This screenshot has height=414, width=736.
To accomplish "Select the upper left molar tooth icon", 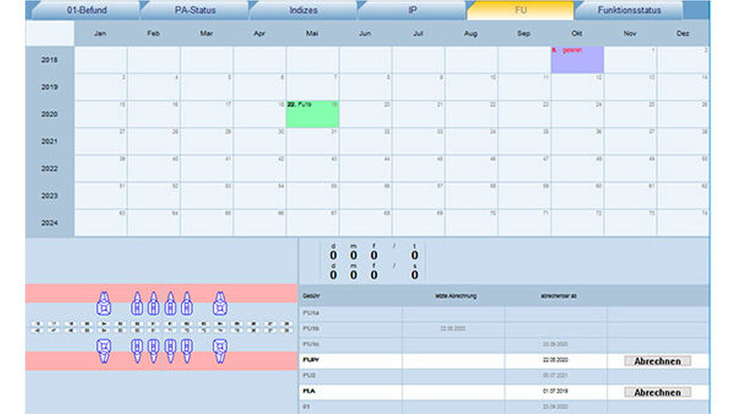I will [105, 301].
